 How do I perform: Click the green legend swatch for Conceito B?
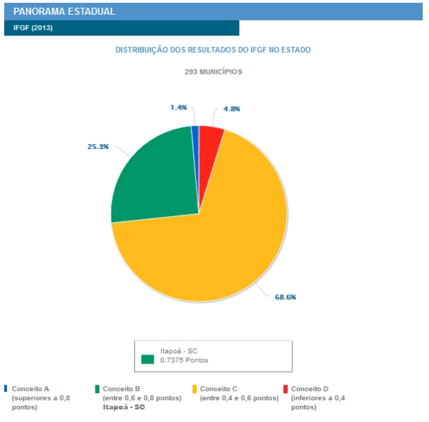[96, 388]
